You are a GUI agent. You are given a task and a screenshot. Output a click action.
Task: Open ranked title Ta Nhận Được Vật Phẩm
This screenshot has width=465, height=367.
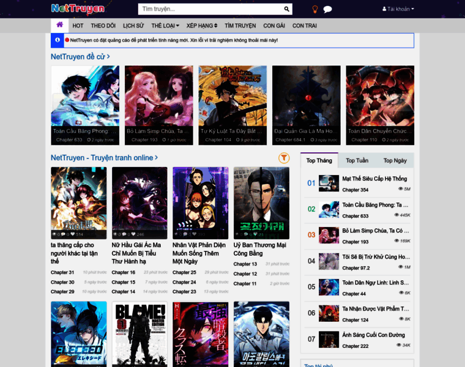[376, 309]
